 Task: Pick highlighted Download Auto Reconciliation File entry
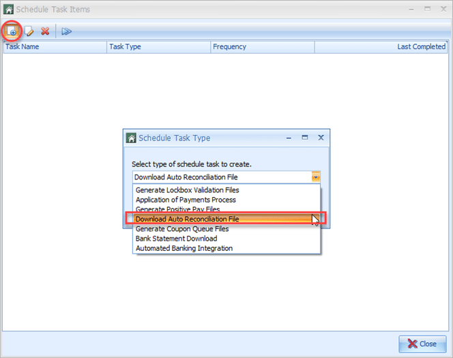[x=227, y=219]
